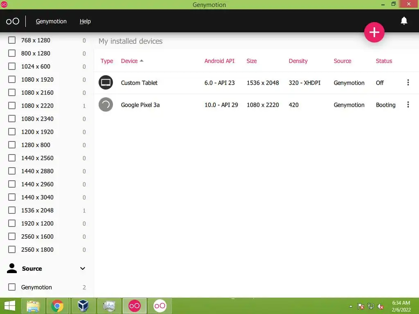Image resolution: width=419 pixels, height=314 pixels.
Task: Click the muted volume tray icon
Action: tap(381, 306)
